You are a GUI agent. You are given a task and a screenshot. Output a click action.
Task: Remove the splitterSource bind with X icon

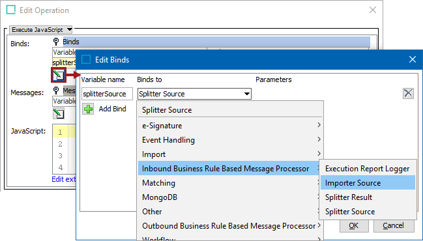click(x=408, y=94)
